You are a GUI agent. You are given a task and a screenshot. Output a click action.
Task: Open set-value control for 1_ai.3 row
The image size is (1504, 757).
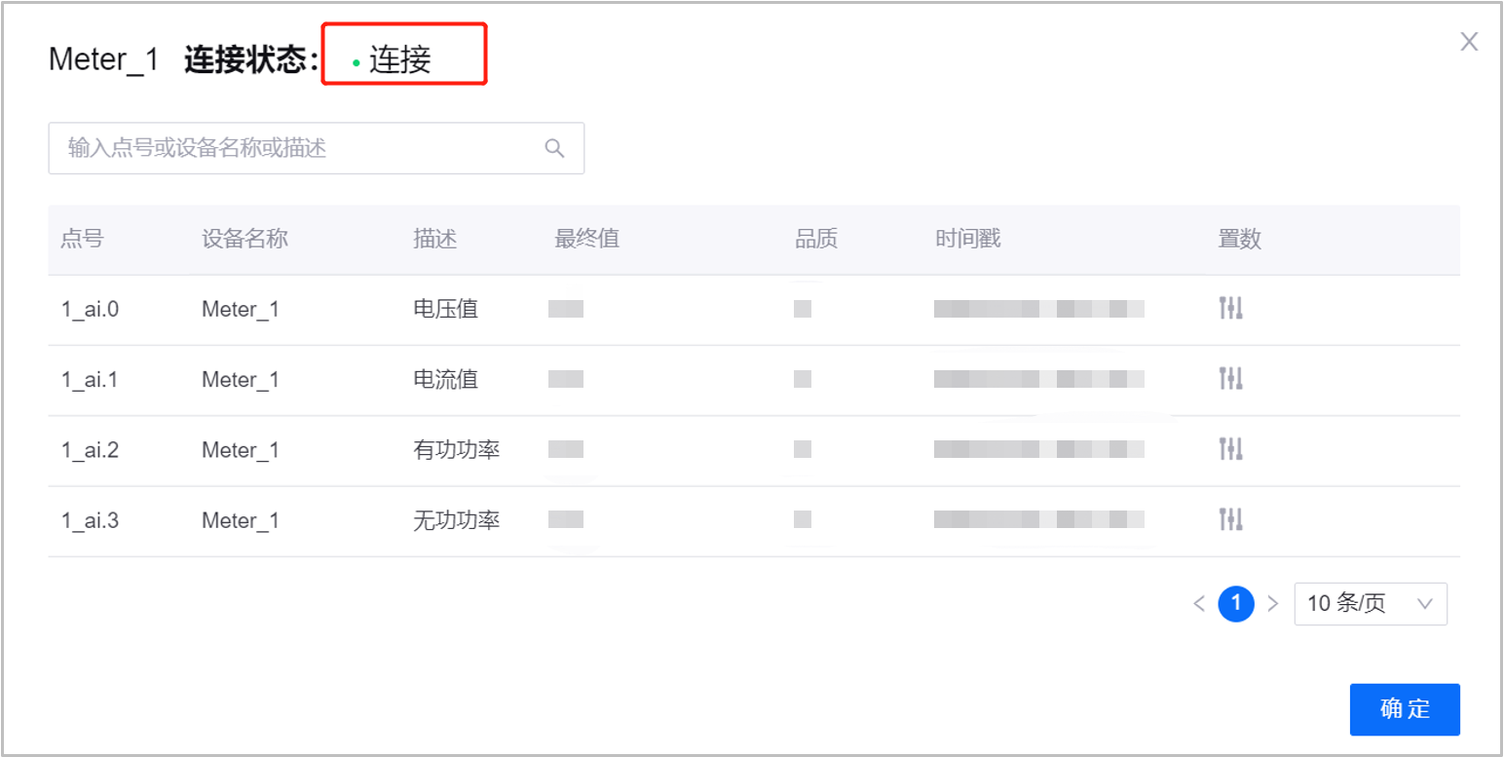click(1231, 519)
